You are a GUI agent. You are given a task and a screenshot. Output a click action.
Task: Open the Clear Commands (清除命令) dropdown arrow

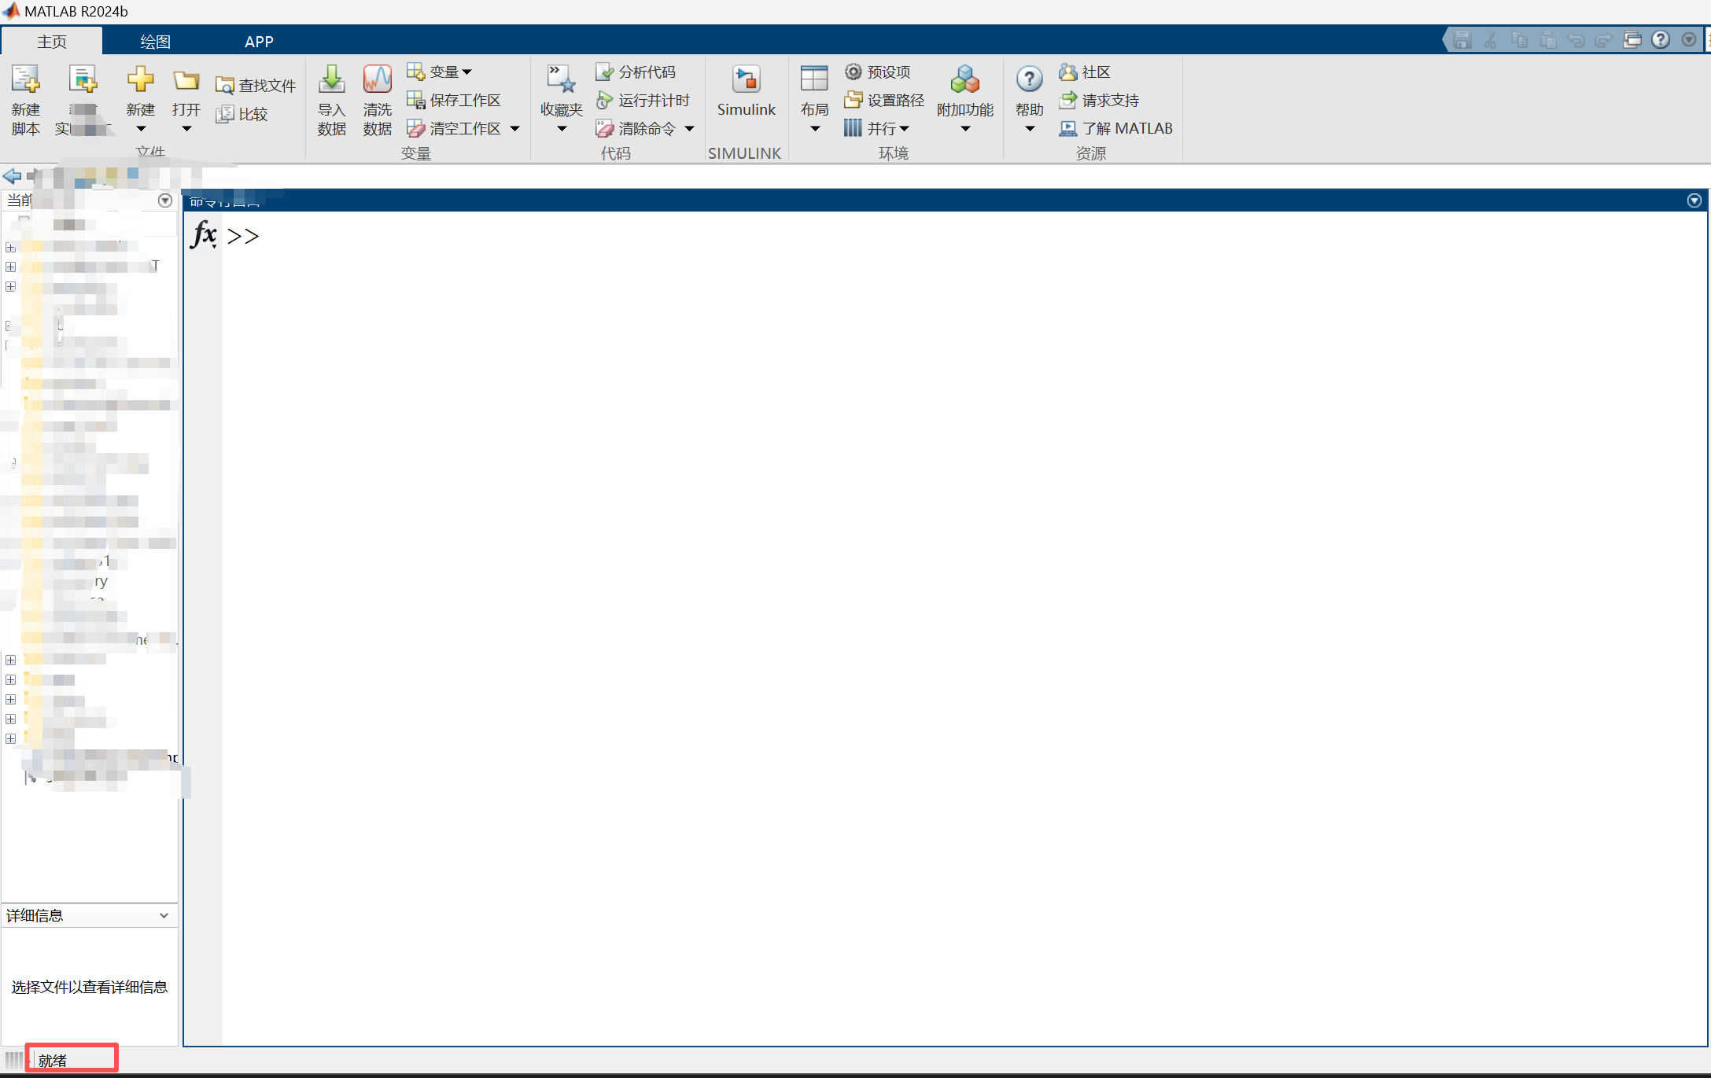click(690, 128)
